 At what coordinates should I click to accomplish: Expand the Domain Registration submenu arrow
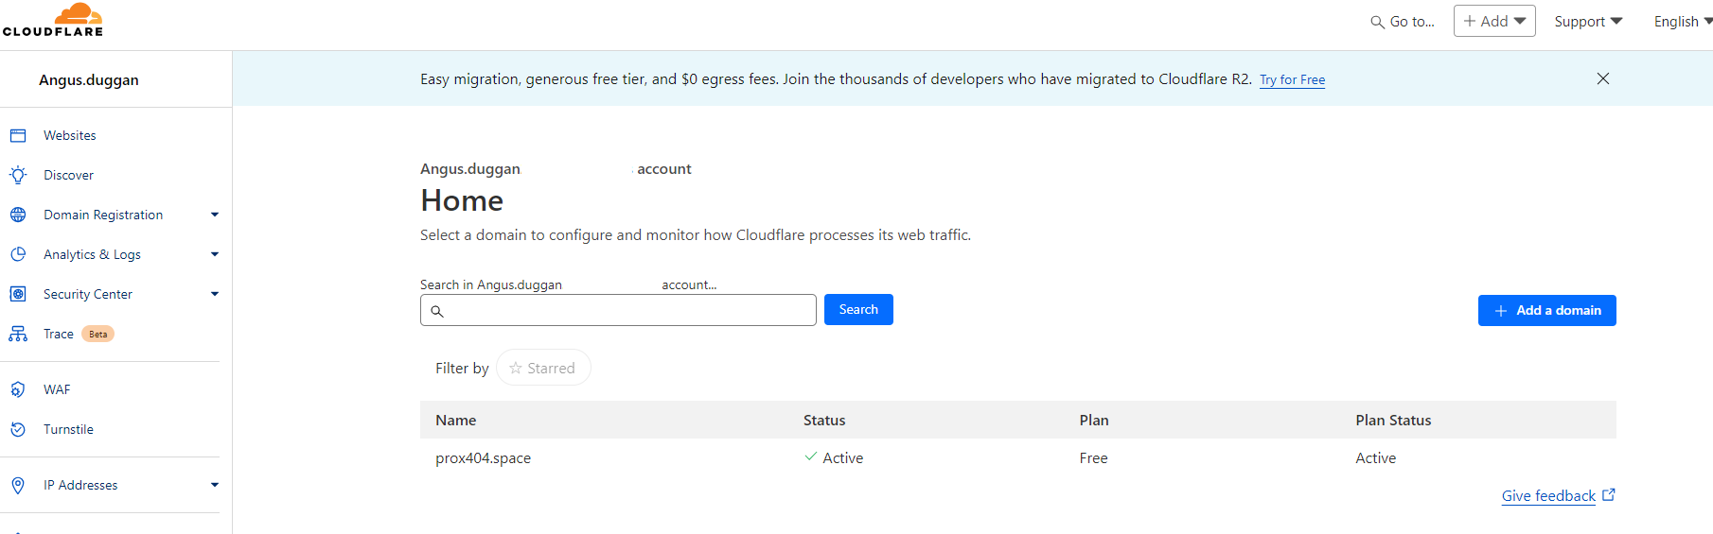215,215
